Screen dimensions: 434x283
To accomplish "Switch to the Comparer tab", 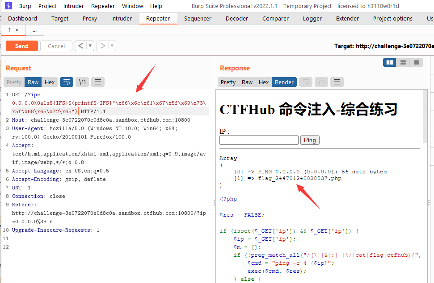I will coord(275,19).
